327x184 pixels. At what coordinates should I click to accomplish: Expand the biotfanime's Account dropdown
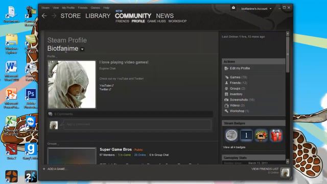click(x=256, y=9)
